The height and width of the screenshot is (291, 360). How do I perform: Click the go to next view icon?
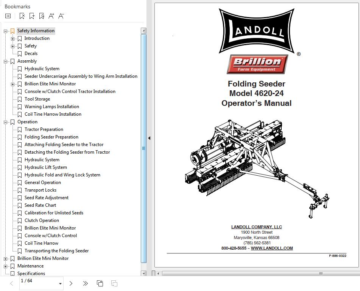(x=114, y=283)
